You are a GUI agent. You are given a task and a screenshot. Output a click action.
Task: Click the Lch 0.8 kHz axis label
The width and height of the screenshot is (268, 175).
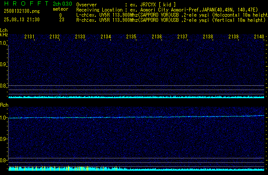tap(3, 86)
